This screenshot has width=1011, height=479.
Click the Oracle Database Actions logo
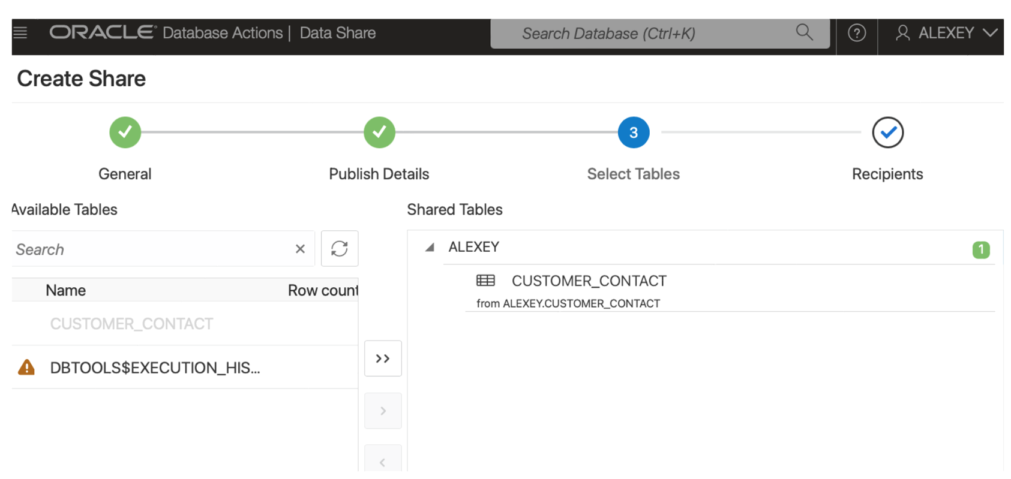pos(101,33)
